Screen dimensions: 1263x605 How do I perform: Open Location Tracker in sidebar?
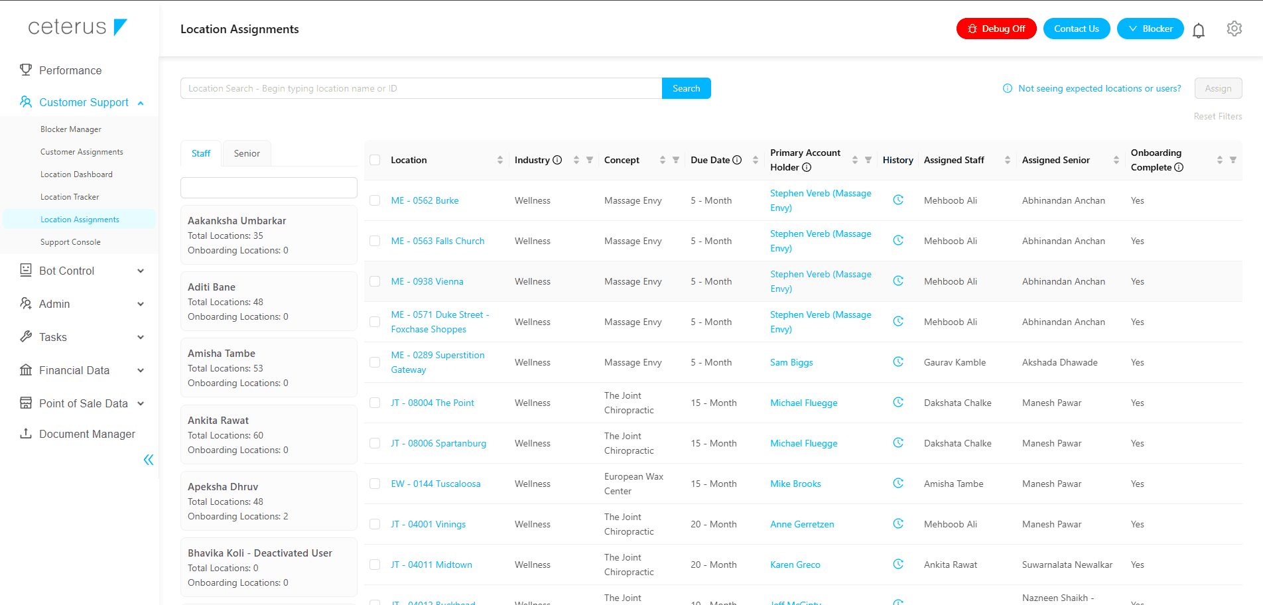point(70,197)
